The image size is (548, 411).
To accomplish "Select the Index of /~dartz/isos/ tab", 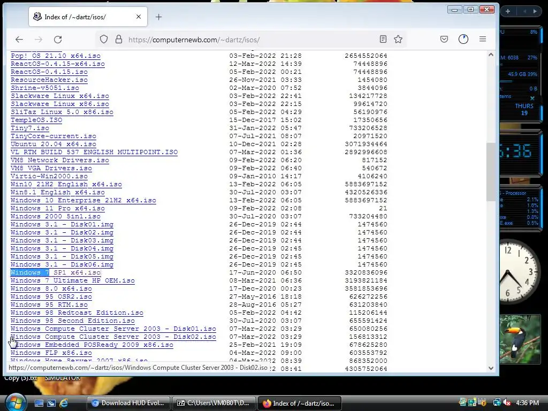I will point(88,17).
